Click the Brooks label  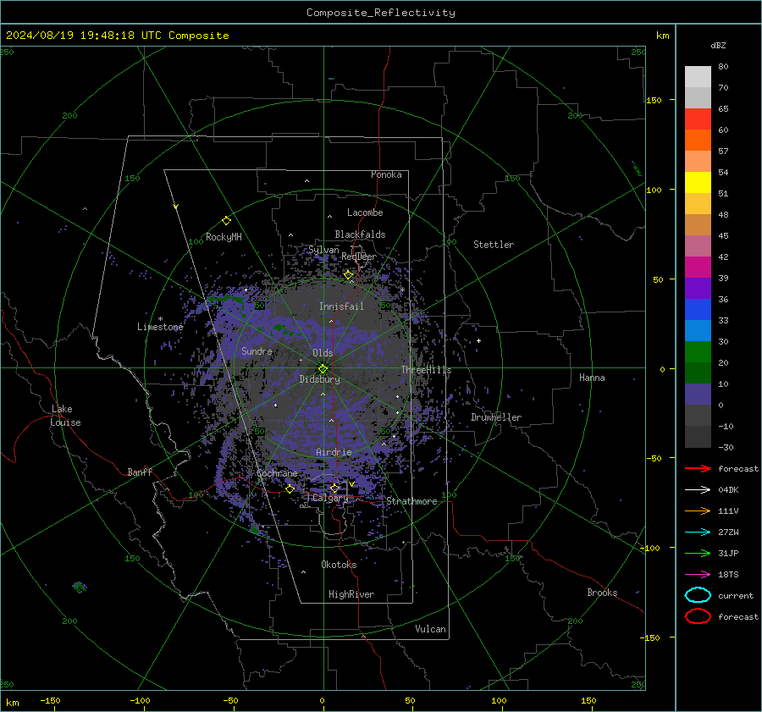tap(602, 593)
